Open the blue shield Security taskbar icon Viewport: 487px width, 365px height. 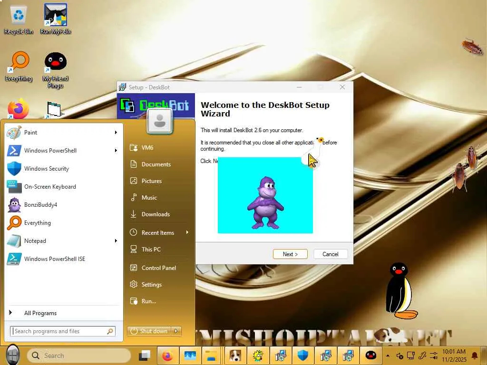(303, 355)
